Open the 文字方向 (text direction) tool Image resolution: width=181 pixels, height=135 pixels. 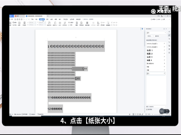click(65, 24)
